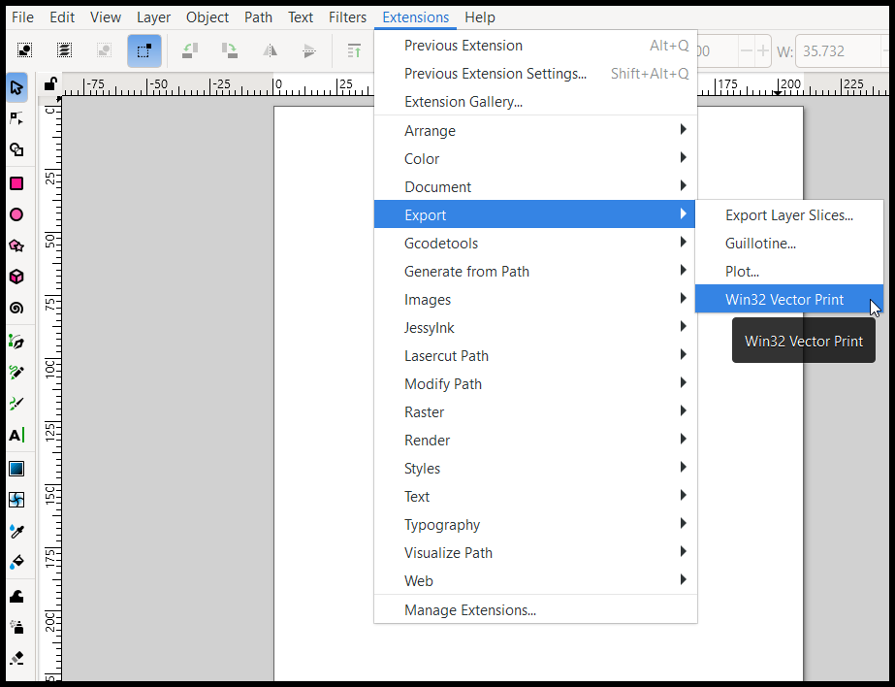Rotate selection 90° clockwise
895x687 pixels.
[x=230, y=50]
